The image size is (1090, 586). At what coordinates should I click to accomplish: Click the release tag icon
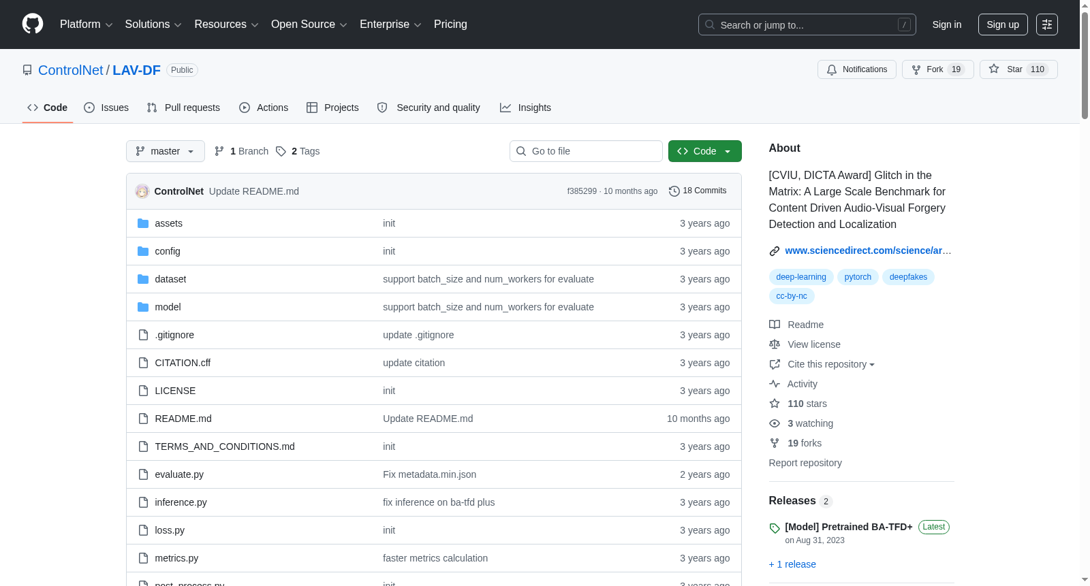[x=775, y=528]
